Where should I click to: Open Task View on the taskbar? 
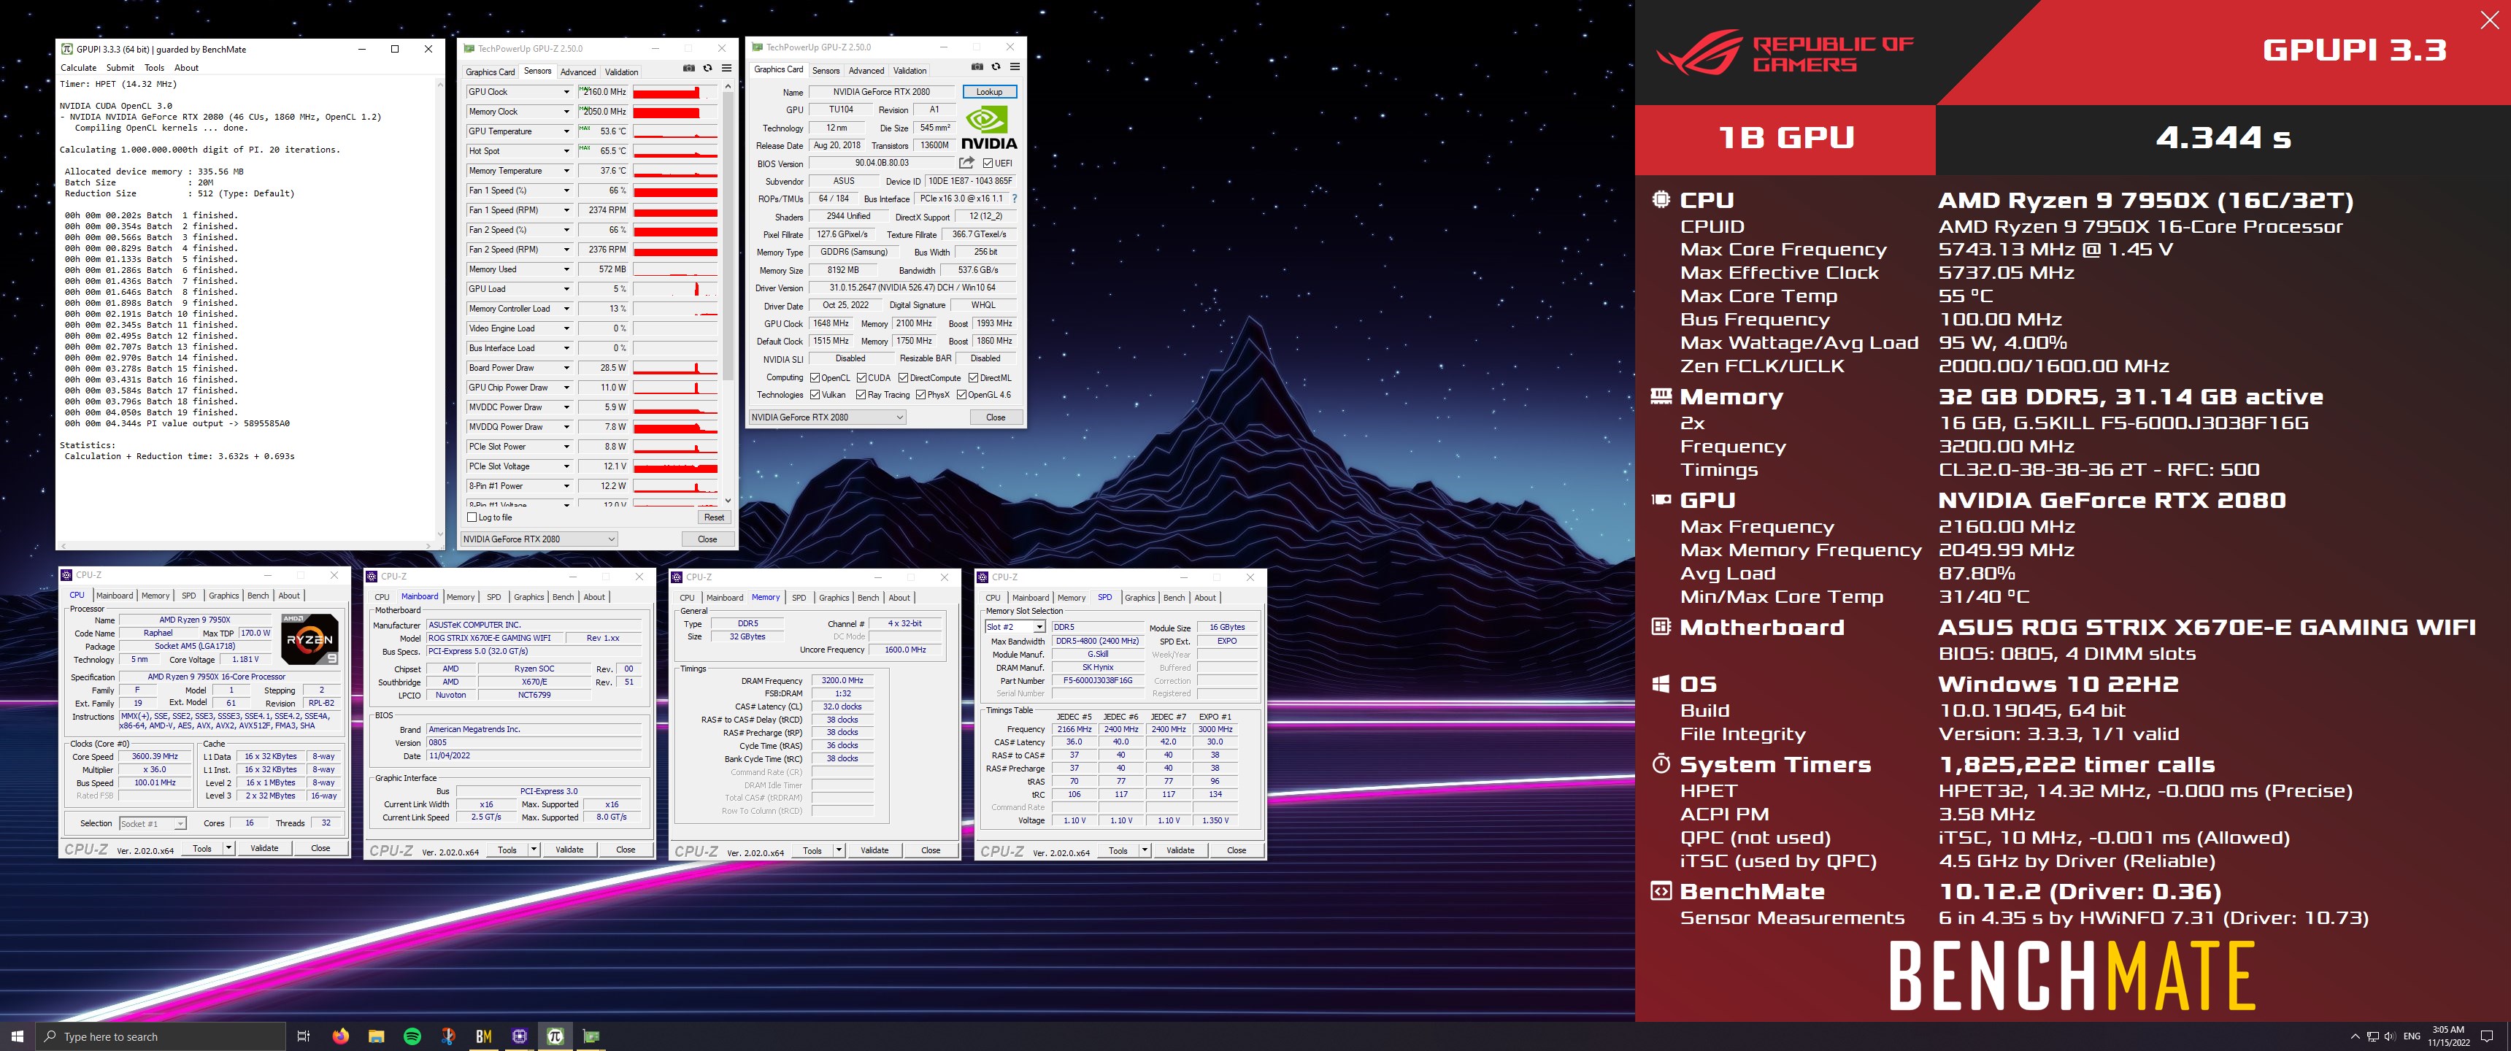pyautogui.click(x=303, y=1036)
